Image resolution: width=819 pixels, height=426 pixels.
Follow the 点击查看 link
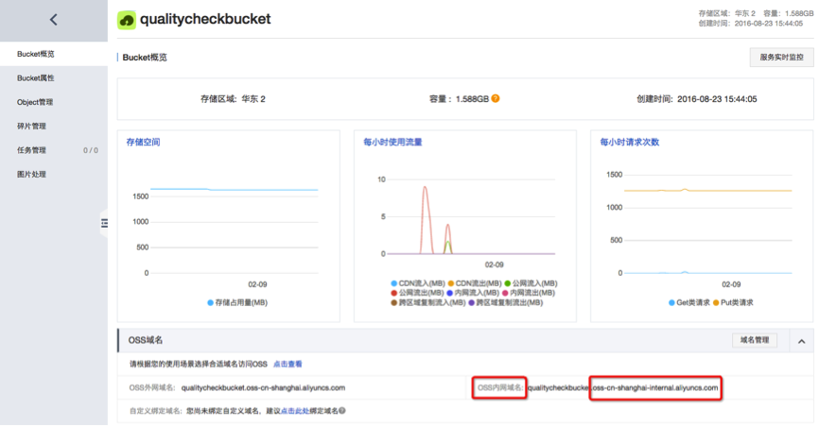[x=288, y=364]
